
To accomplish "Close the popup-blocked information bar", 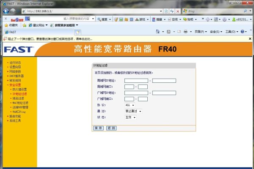I will tap(250, 39).
